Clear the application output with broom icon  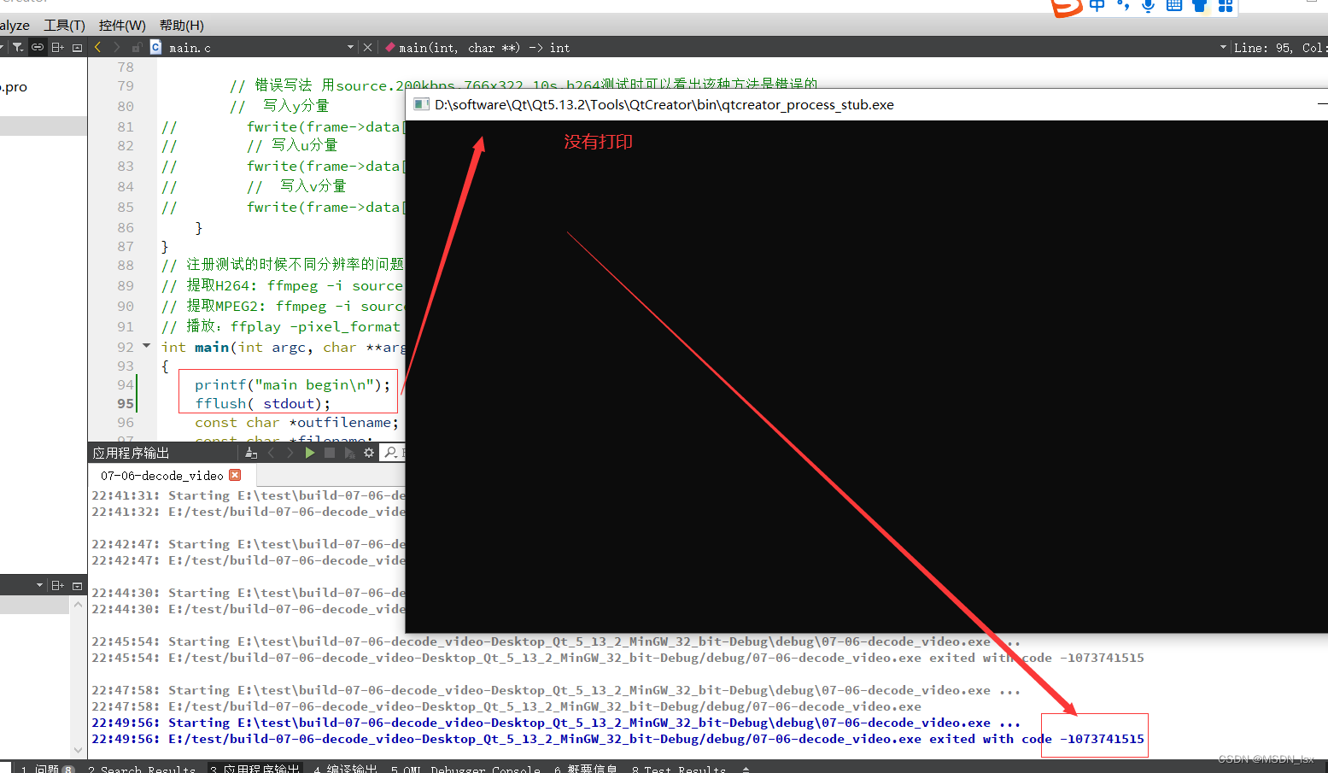pos(250,453)
